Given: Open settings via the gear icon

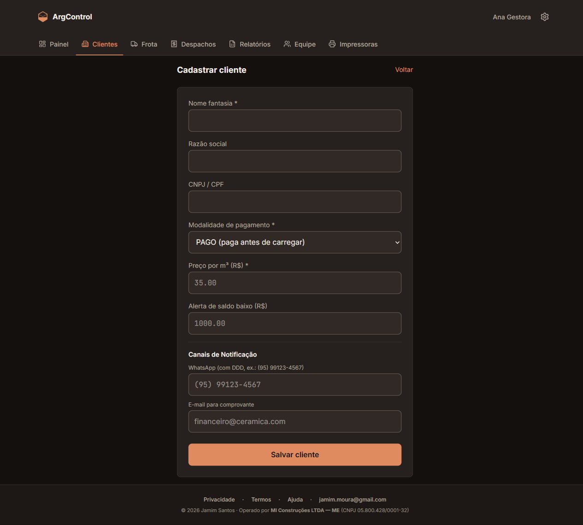Looking at the screenshot, I should click(x=545, y=17).
